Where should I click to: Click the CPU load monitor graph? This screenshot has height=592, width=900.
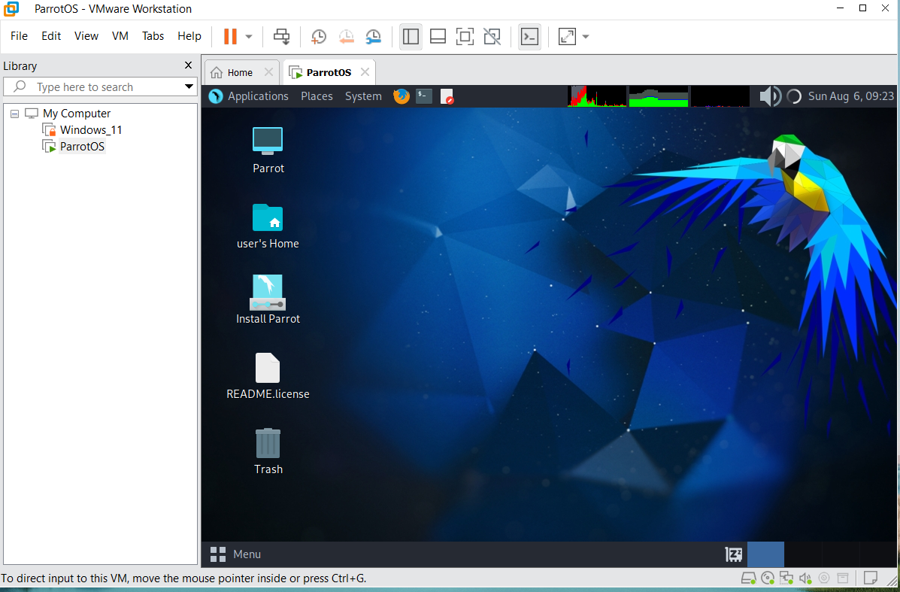(597, 96)
